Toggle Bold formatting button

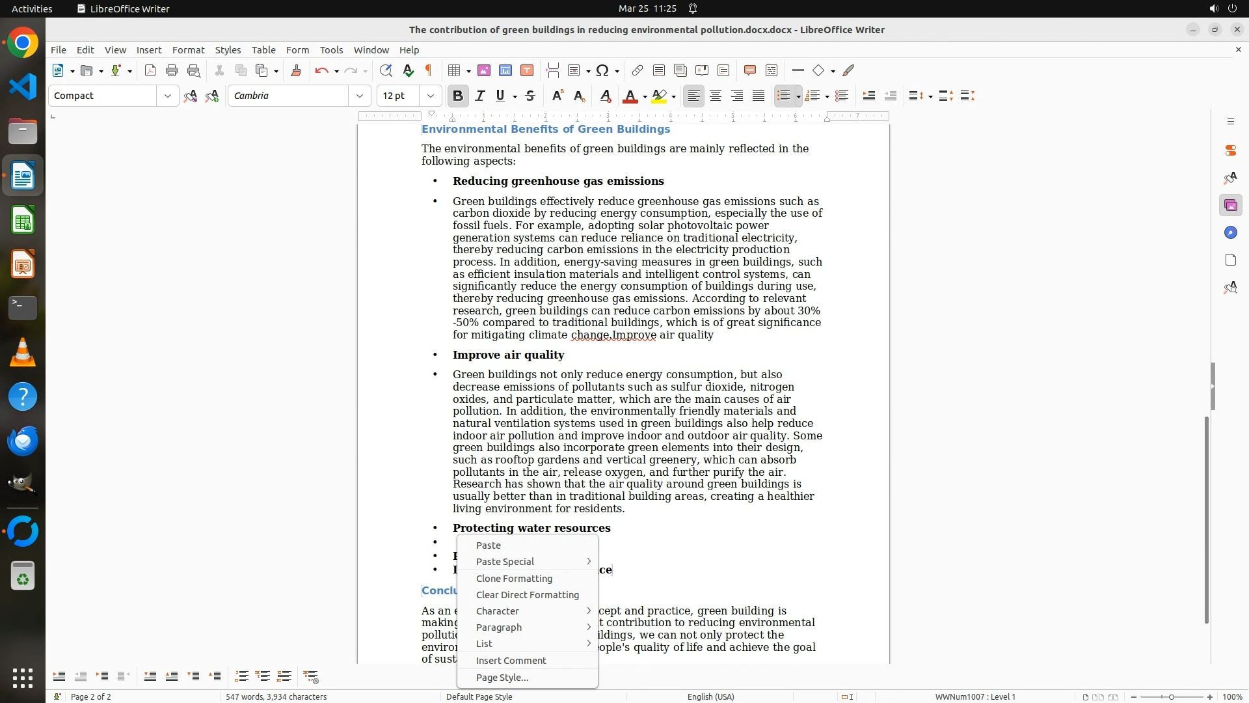(458, 96)
